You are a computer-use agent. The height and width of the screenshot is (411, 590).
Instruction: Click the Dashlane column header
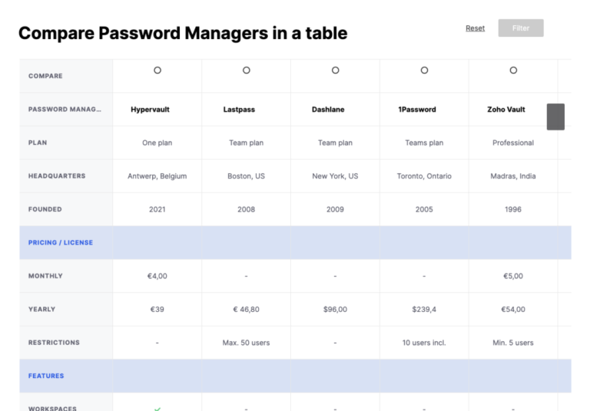click(328, 110)
